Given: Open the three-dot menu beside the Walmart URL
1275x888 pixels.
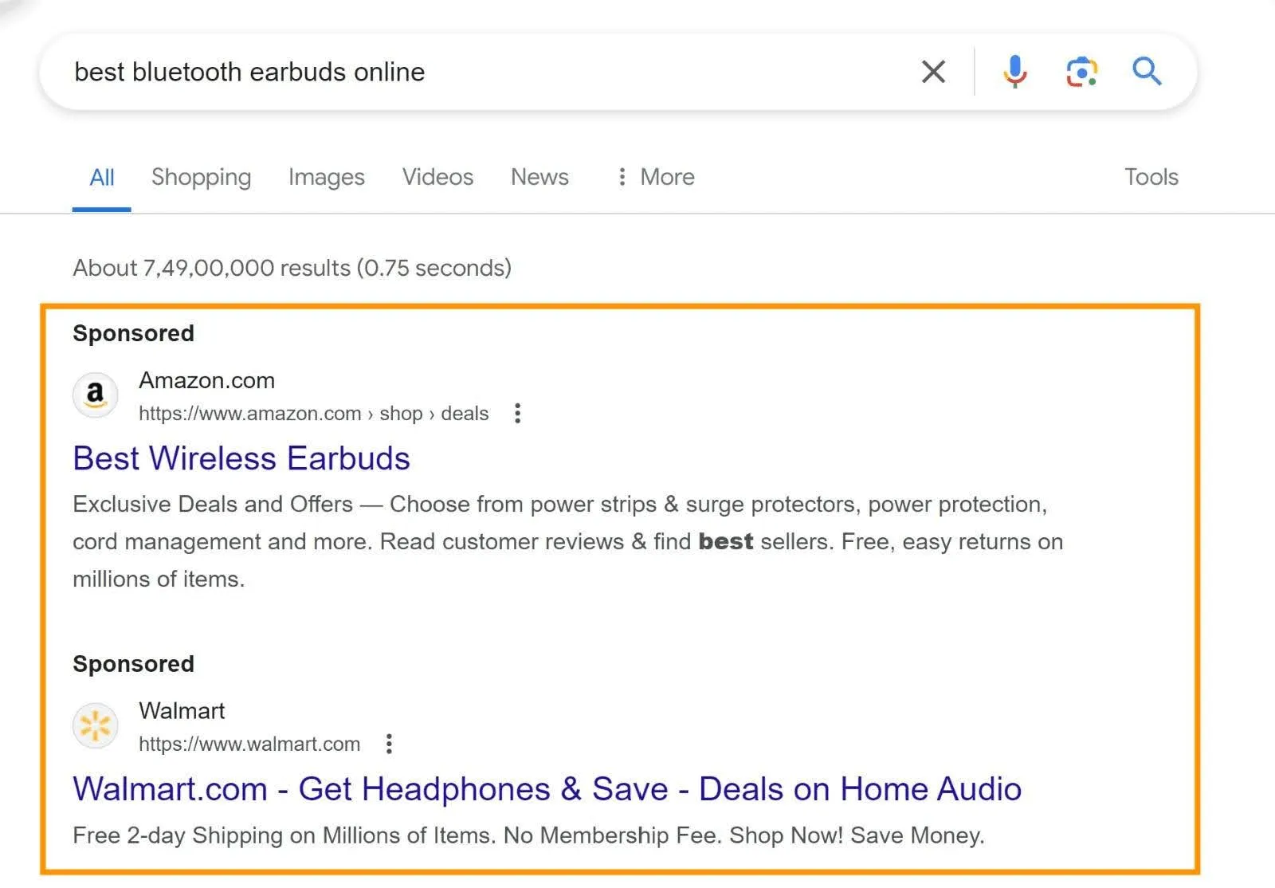Looking at the screenshot, I should (x=389, y=744).
